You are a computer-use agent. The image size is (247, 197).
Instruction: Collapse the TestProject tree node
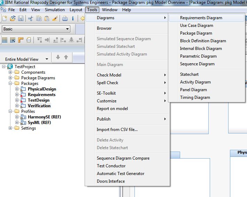click(3, 66)
